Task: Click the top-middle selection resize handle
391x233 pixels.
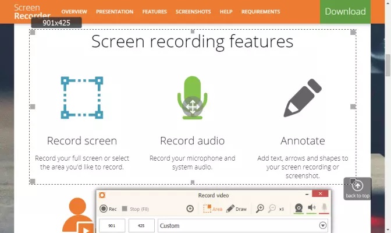Action: click(193, 31)
